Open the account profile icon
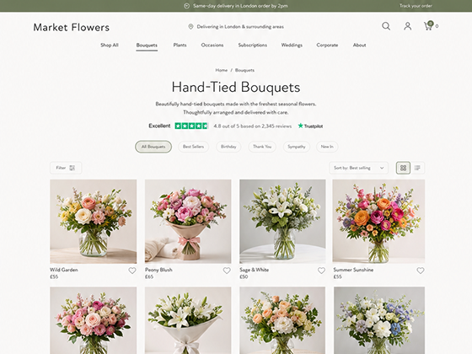 [x=408, y=26]
